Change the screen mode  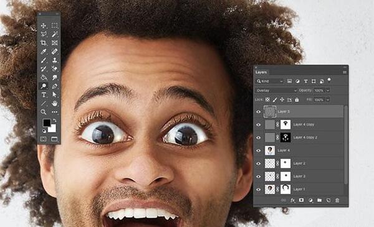(x=54, y=139)
